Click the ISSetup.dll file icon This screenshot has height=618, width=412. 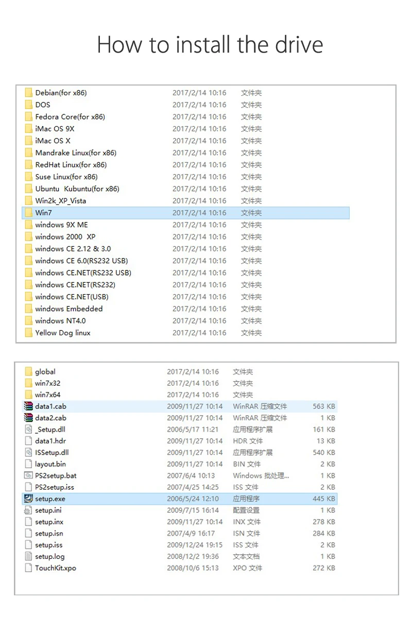click(x=28, y=452)
